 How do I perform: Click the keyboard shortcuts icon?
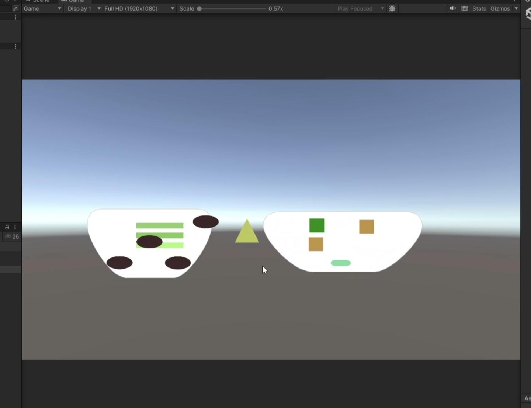coord(465,8)
